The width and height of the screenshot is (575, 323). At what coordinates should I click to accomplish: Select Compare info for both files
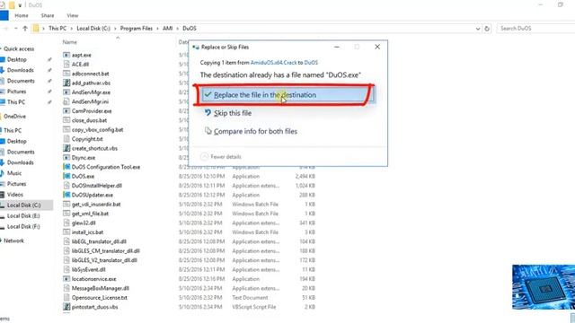[x=251, y=131]
